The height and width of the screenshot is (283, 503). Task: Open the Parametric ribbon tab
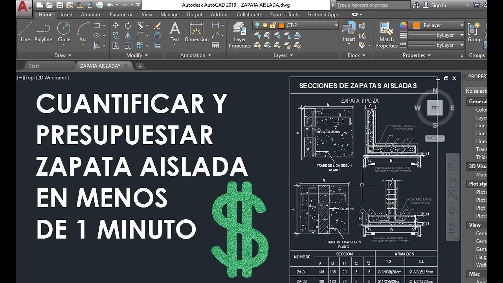pyautogui.click(x=121, y=15)
